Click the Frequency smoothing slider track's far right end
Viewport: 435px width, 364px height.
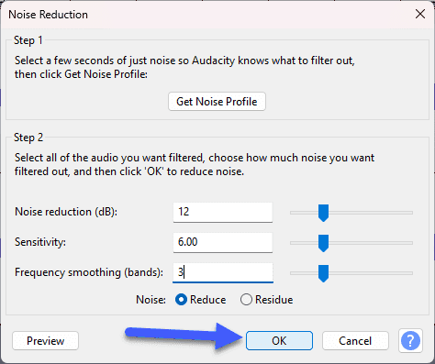pos(410,273)
